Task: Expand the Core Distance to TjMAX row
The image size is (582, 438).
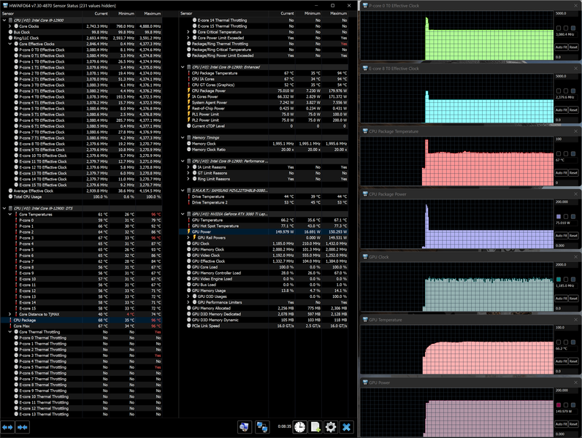Action: click(10, 315)
